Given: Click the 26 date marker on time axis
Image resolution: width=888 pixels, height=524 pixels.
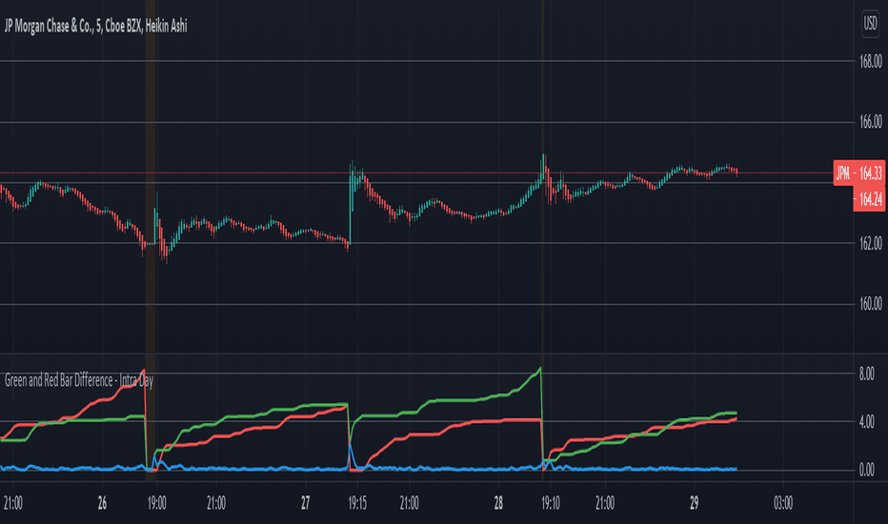Looking at the screenshot, I should tap(102, 503).
